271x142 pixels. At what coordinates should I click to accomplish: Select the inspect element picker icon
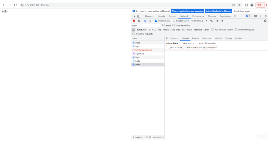click(x=134, y=16)
